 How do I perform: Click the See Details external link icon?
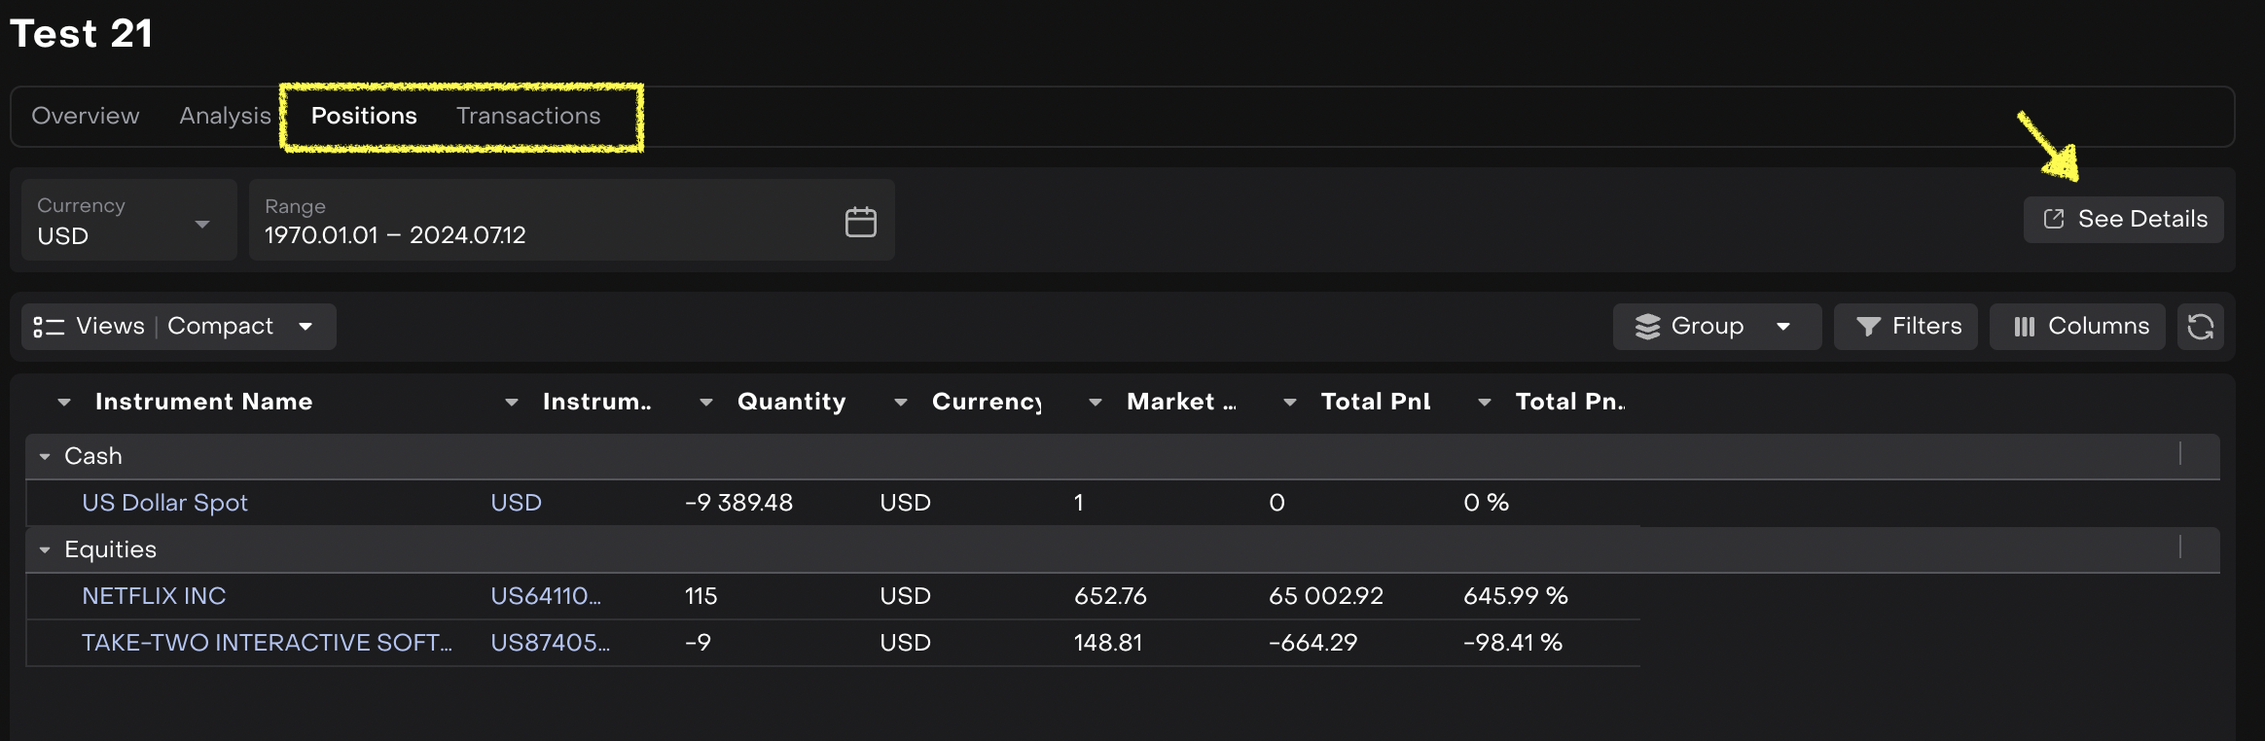point(2053,220)
